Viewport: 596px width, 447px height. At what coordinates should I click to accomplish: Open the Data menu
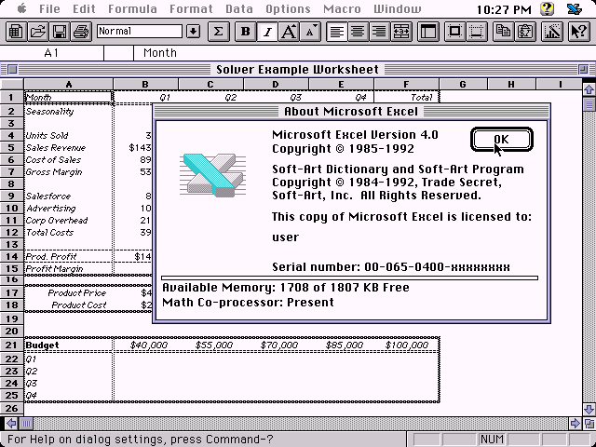239,8
